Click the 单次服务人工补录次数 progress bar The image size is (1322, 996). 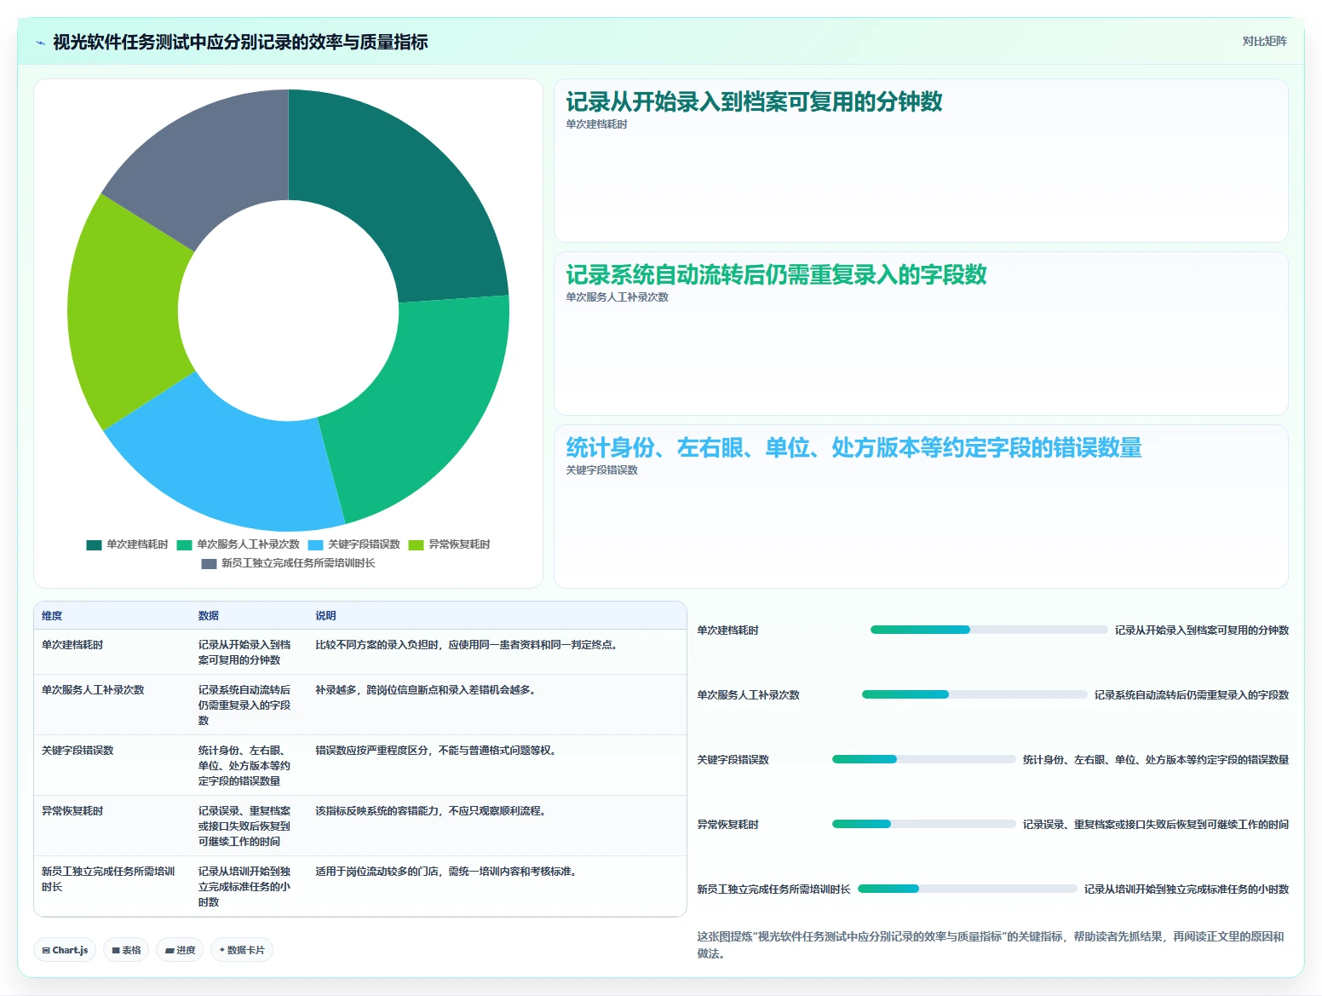click(974, 694)
